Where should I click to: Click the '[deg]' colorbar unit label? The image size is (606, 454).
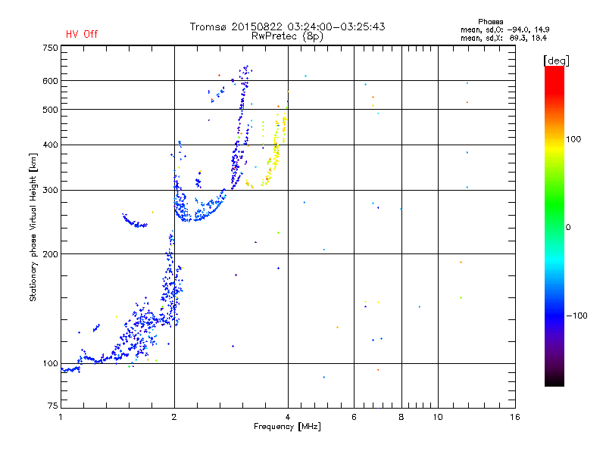pos(556,61)
